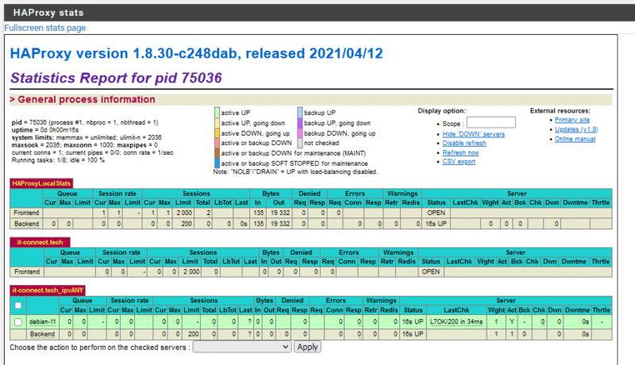This screenshot has height=365, width=635.
Task: Click the blue 'backup UP' legend color box
Action: pyautogui.click(x=300, y=113)
